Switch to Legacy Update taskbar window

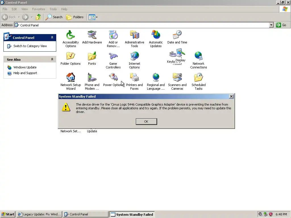(x=40, y=214)
